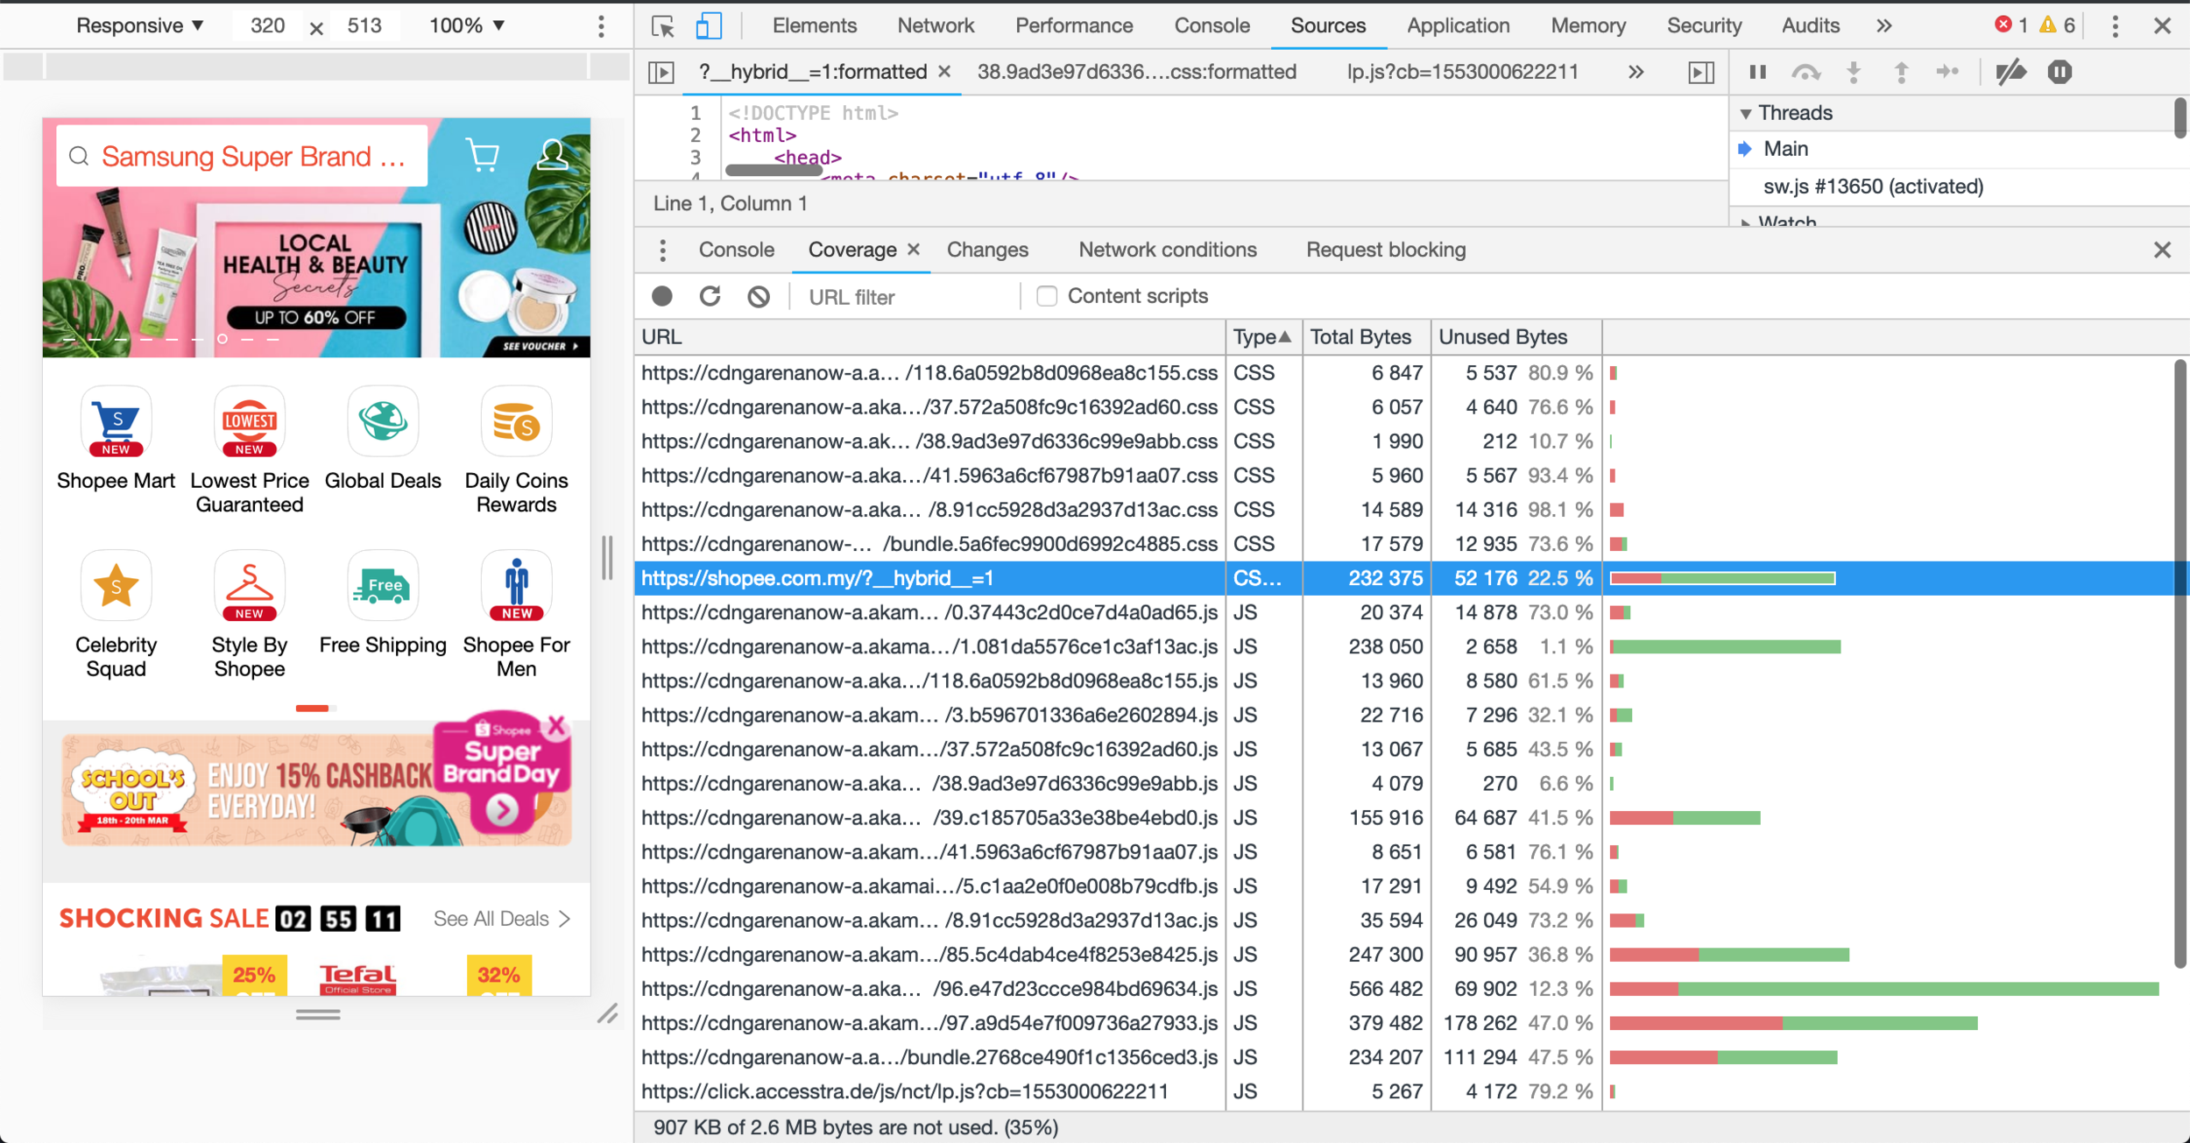
Task: Click usage bar of 96.e47d23 JS row
Action: (x=1883, y=989)
